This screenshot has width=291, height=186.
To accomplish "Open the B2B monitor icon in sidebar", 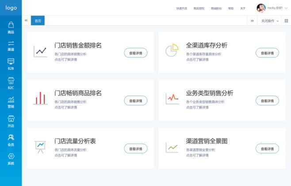I will coord(11,61).
